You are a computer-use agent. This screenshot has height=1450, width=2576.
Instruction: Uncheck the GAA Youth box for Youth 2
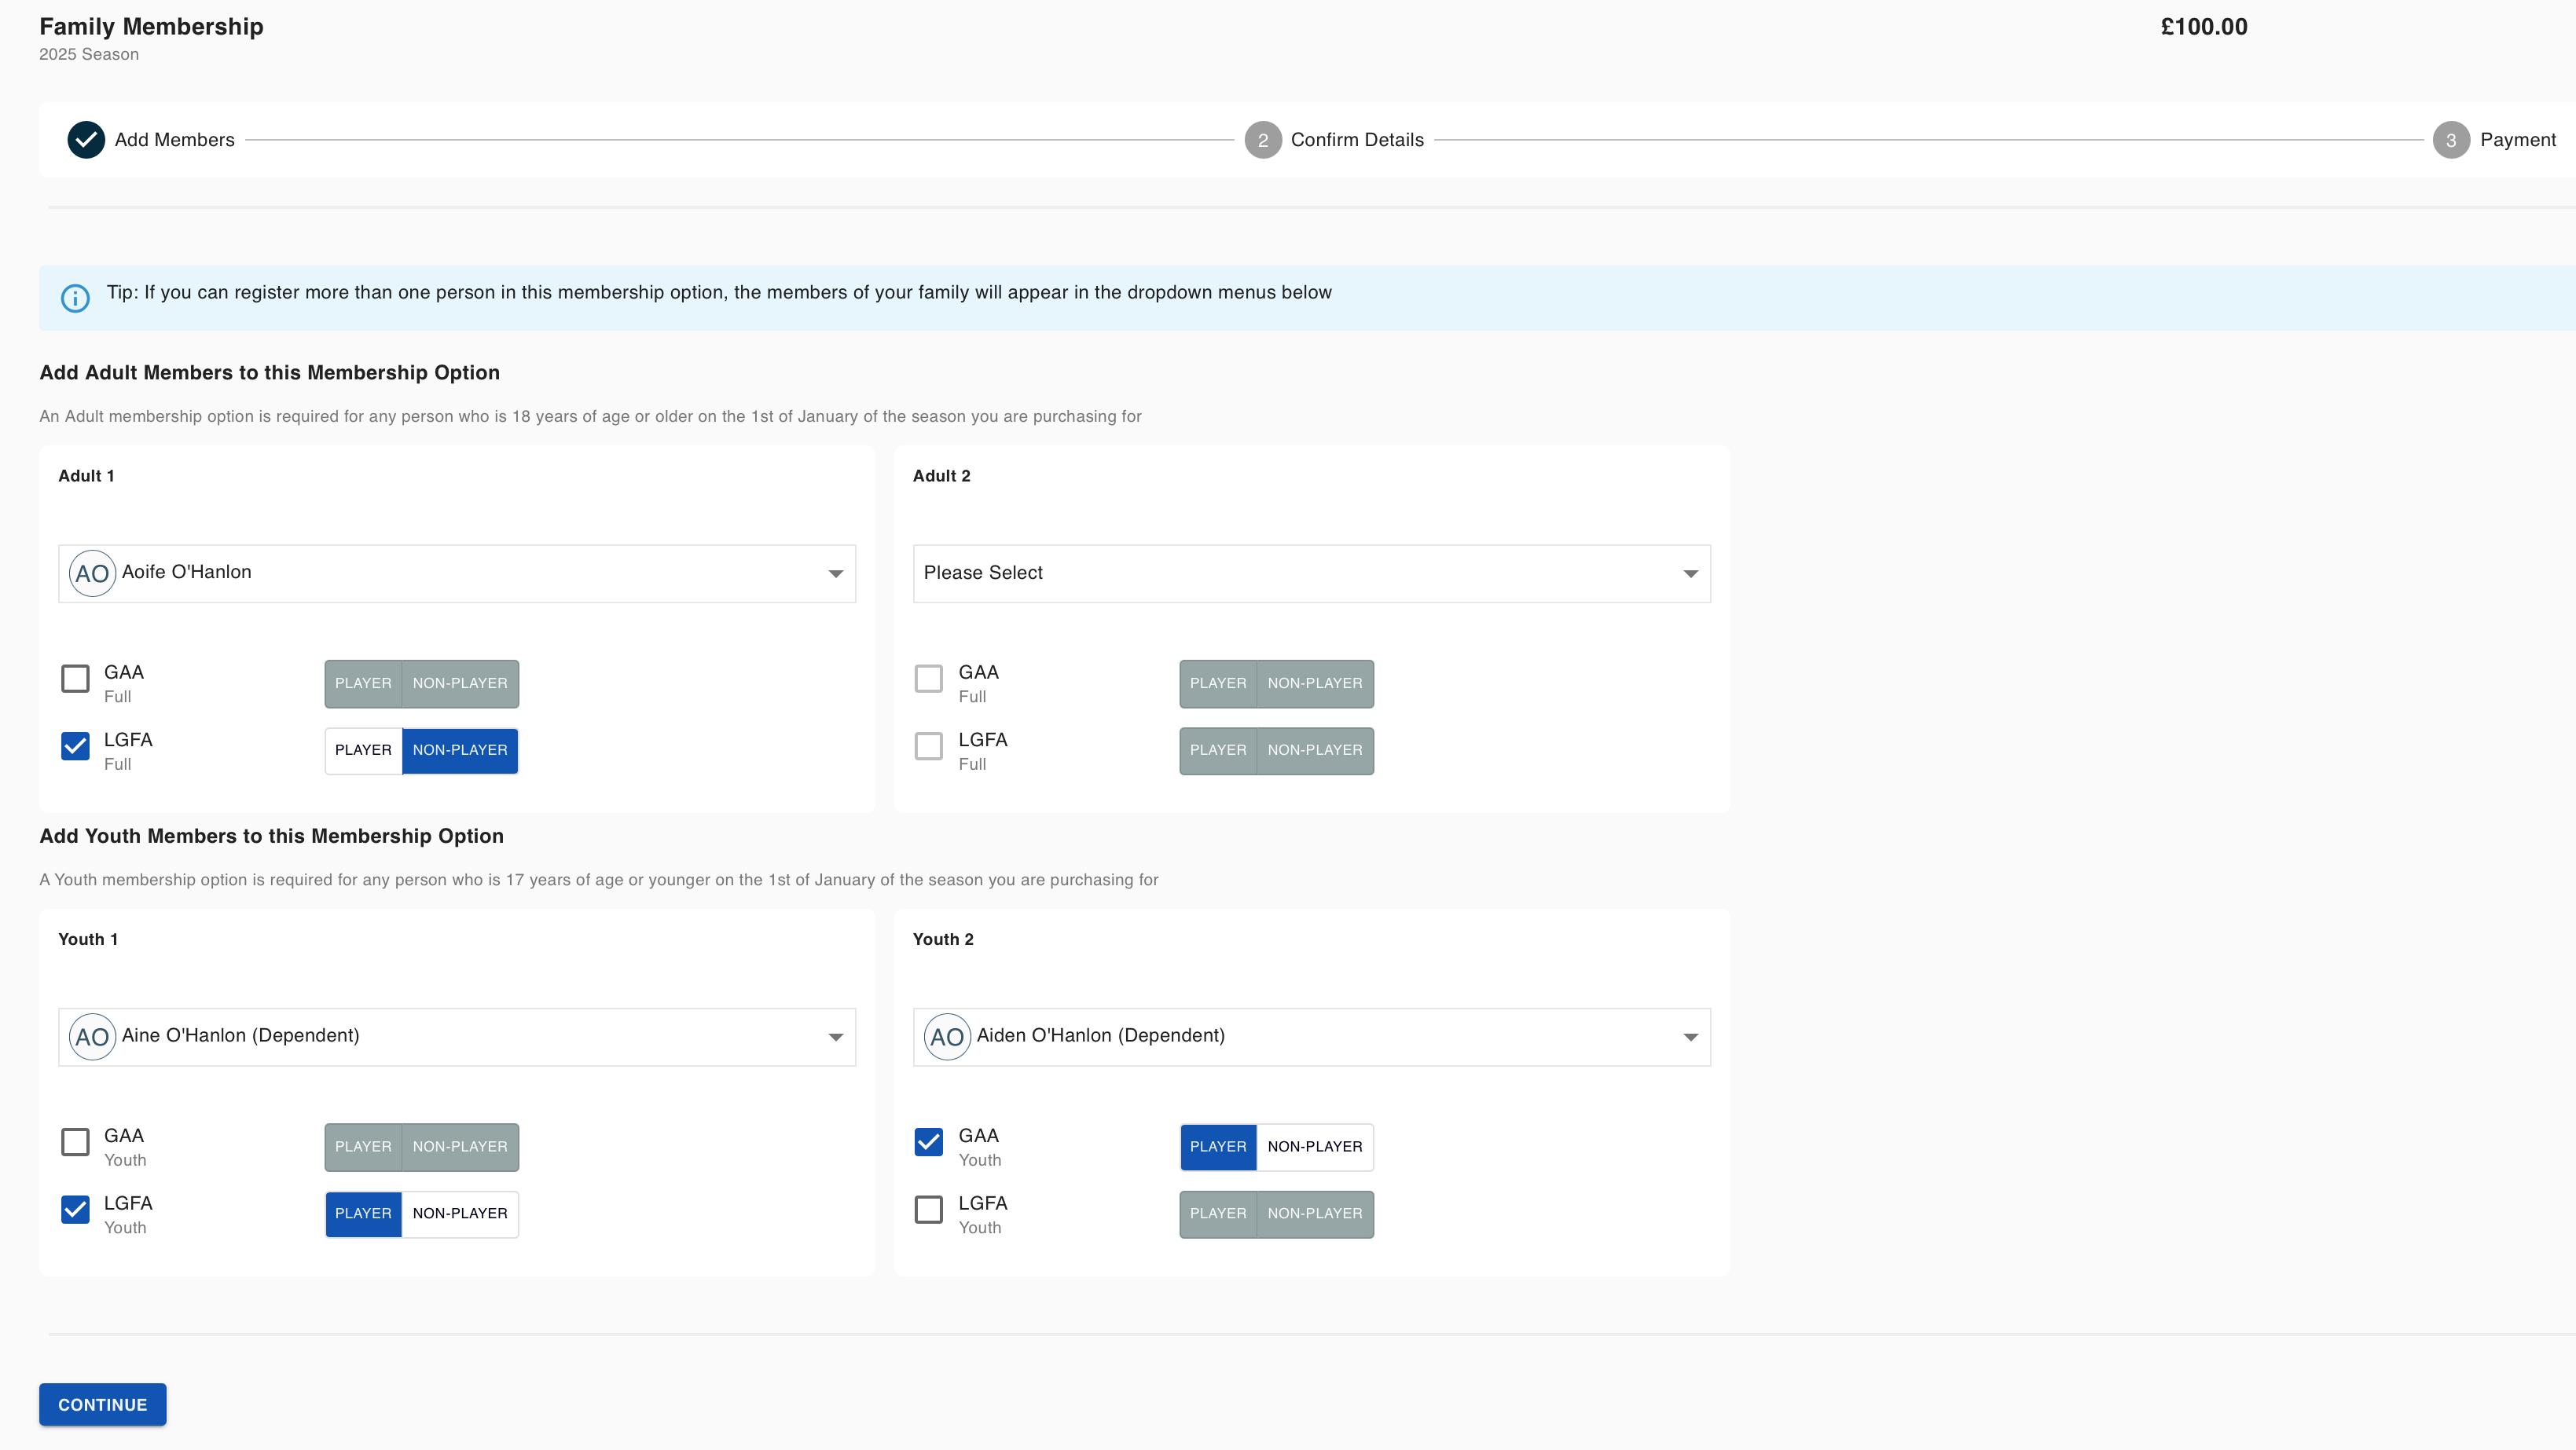click(929, 1141)
